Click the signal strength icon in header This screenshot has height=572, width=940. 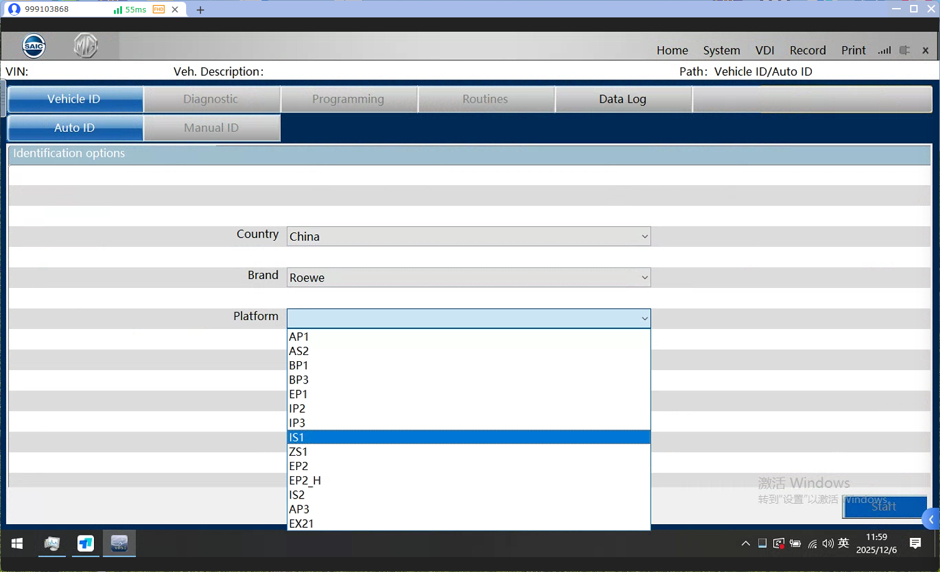pos(884,50)
